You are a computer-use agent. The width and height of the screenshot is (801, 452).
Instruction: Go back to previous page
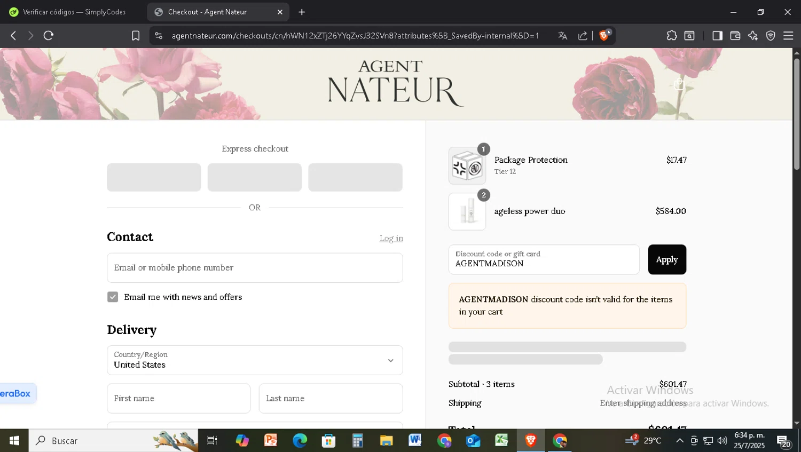pyautogui.click(x=13, y=36)
